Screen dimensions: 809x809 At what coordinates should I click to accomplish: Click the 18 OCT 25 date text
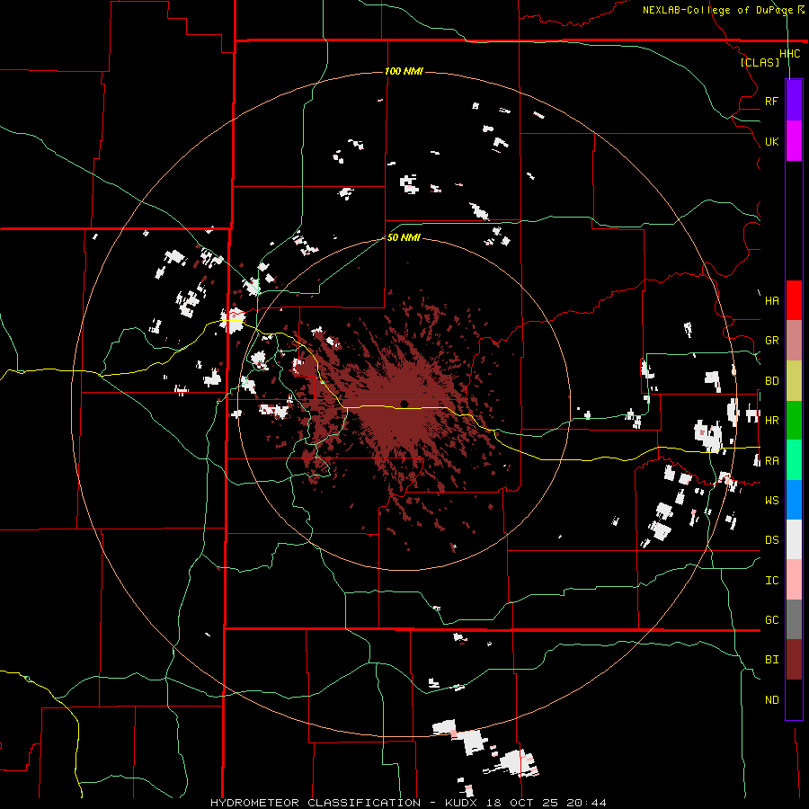click(x=524, y=803)
